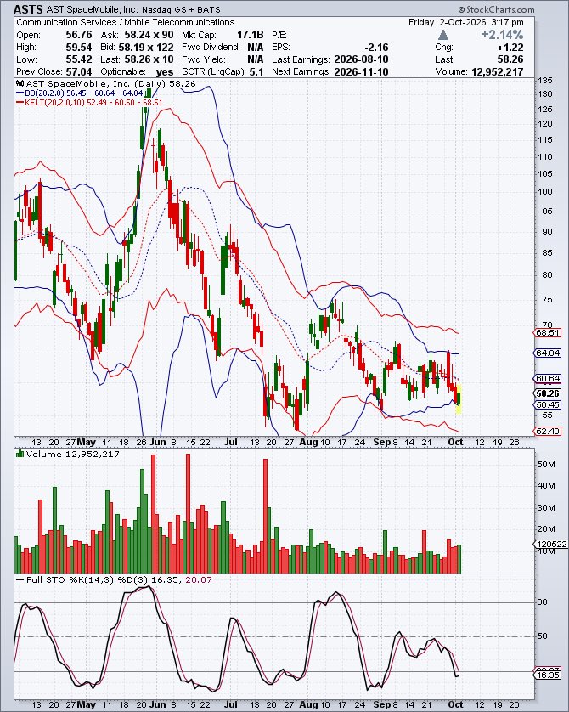This screenshot has height=712, width=569.
Task: Click the volume bars icon in the Volume legend
Action: 20,453
